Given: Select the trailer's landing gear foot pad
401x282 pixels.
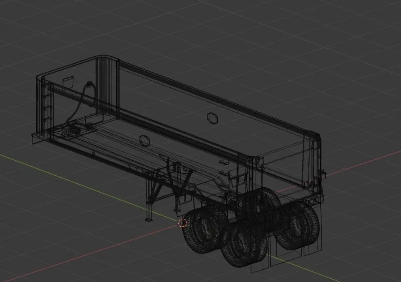Looking at the screenshot, I should coord(149,220).
